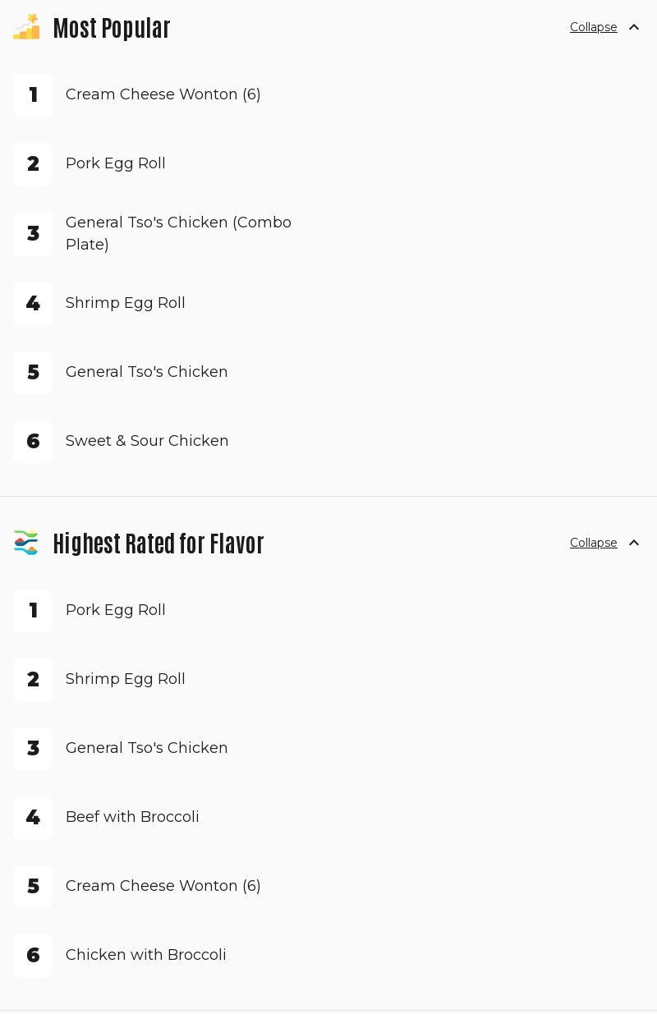Click rank 6 badge under Most Popular

(x=33, y=442)
